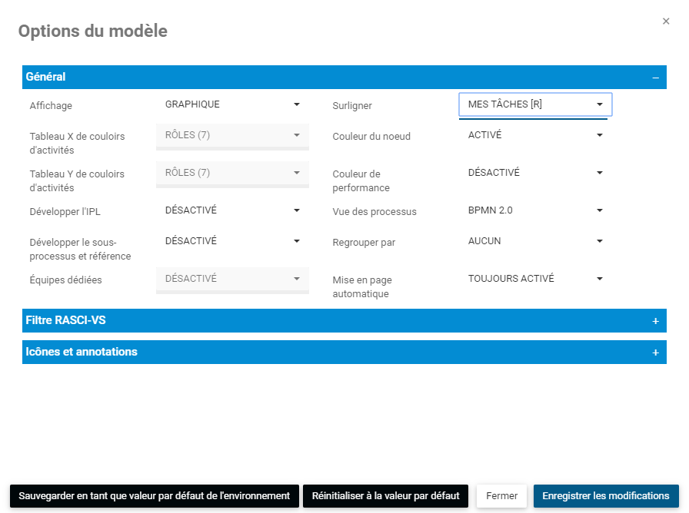689x513 pixels.
Task: Open the Développer l'IPL dropdown
Action: 232,210
